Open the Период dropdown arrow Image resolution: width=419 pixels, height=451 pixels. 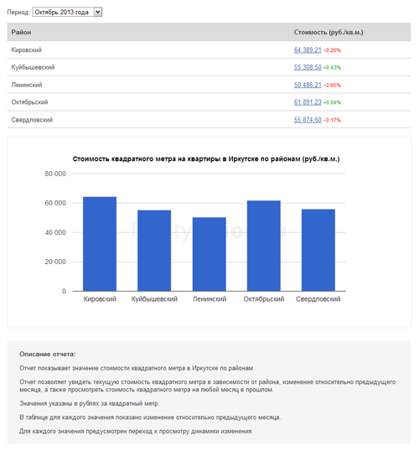[98, 12]
